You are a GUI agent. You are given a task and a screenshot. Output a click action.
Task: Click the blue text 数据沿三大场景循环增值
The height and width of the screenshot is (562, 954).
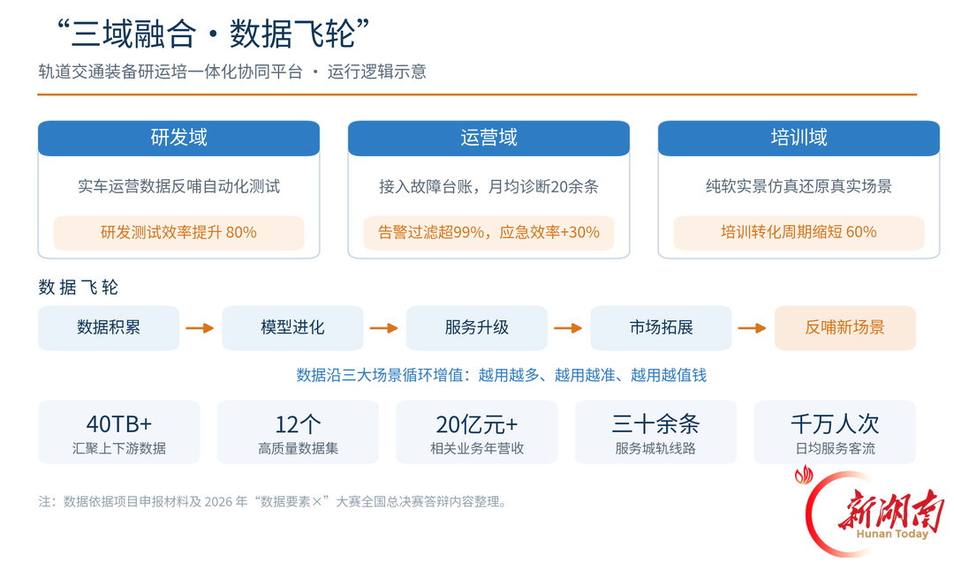(x=380, y=376)
